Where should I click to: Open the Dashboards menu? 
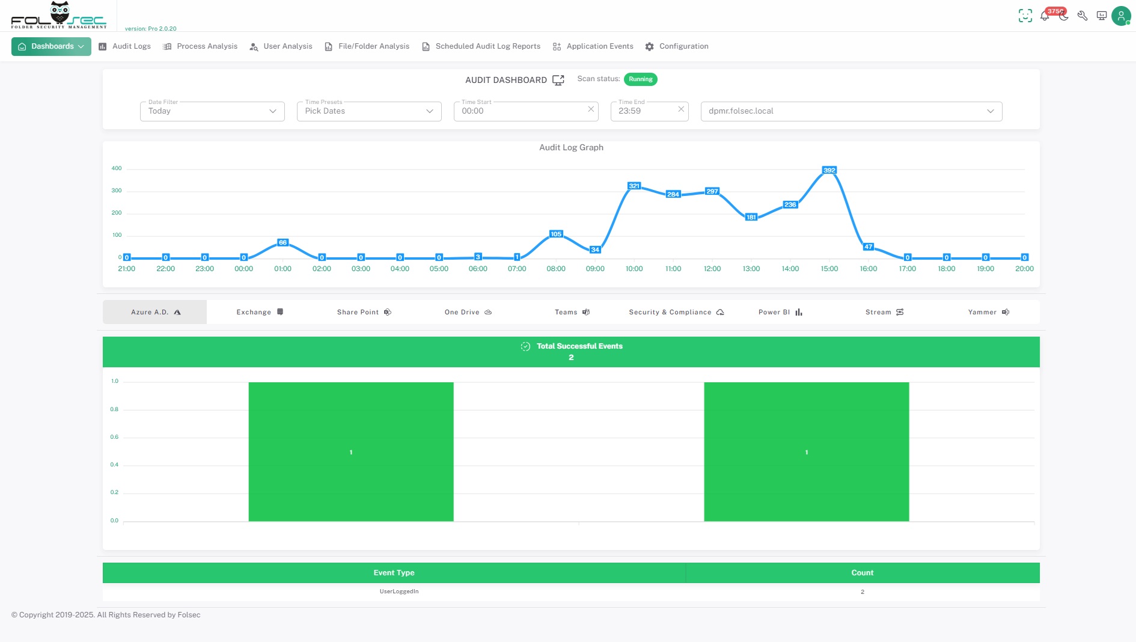point(51,46)
